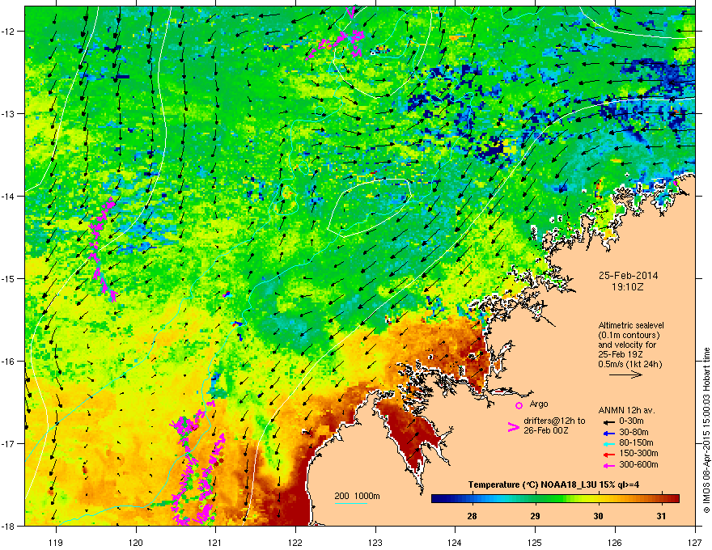Click the 30-80m depth label

click(634, 433)
